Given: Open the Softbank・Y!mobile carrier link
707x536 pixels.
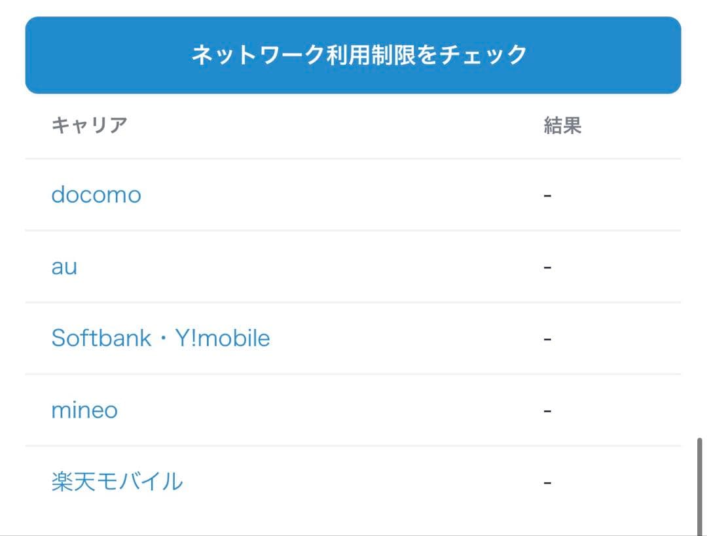Looking at the screenshot, I should [x=161, y=338].
